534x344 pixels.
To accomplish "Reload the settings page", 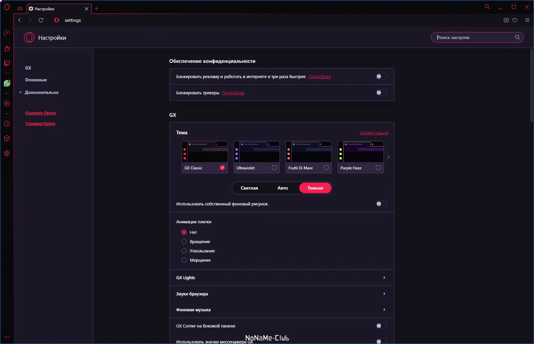I will (x=41, y=20).
